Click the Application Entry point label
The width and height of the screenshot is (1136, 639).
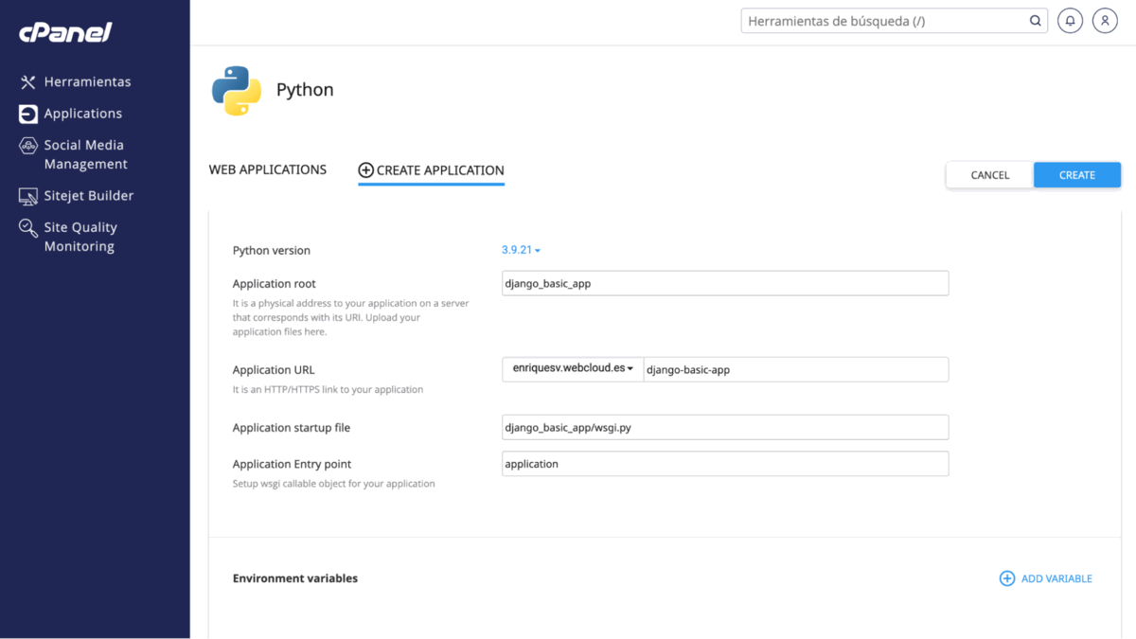point(293,465)
